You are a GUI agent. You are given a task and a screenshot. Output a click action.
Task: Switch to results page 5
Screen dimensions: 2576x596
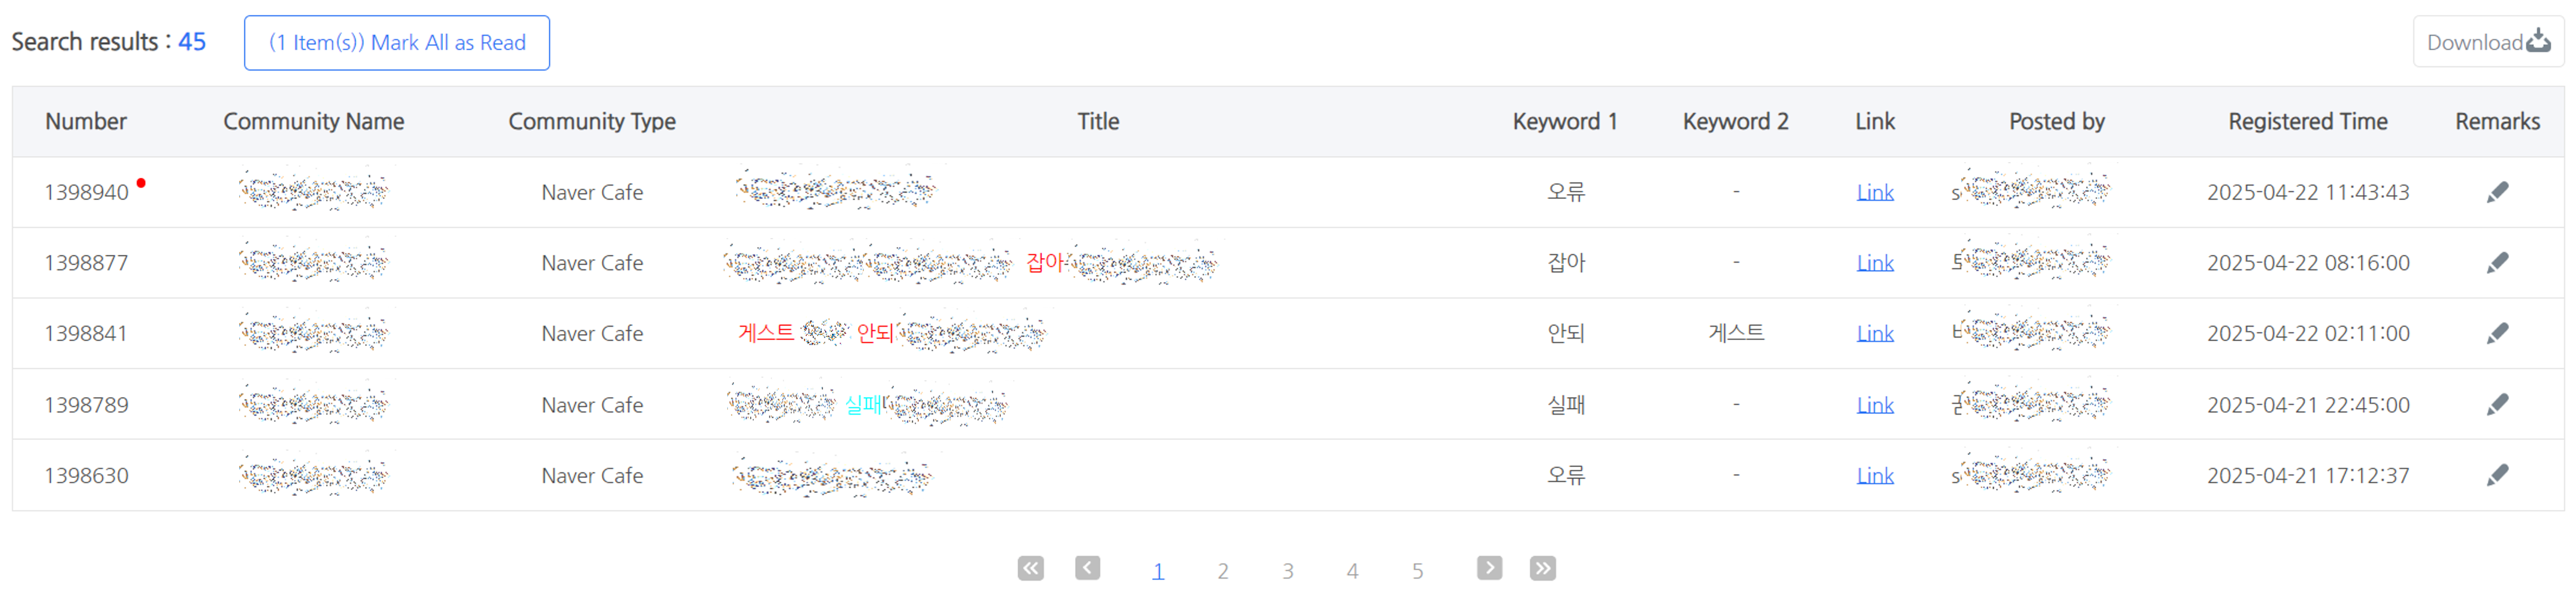[x=1417, y=571]
